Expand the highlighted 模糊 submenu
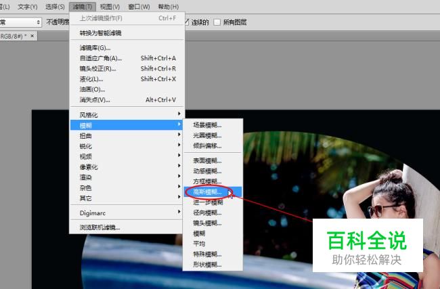This screenshot has width=440, height=289. (127, 125)
